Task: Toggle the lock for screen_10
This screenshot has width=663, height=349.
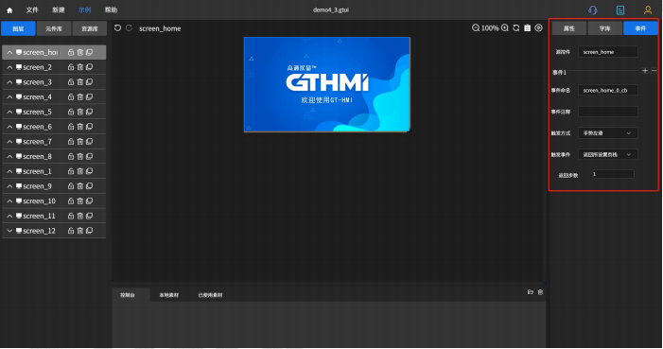Action: 71,201
